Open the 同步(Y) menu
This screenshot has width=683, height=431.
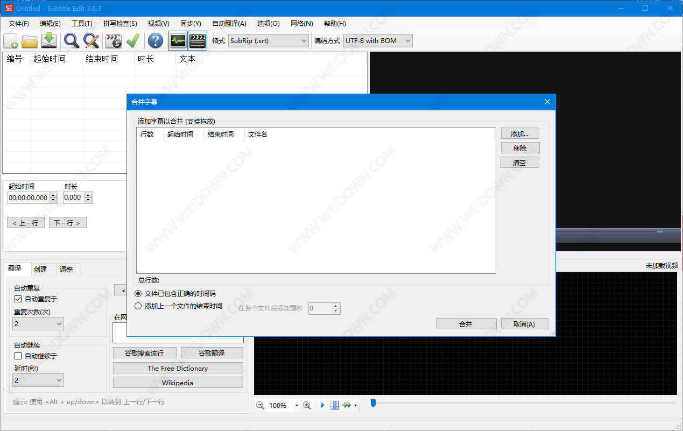click(191, 24)
